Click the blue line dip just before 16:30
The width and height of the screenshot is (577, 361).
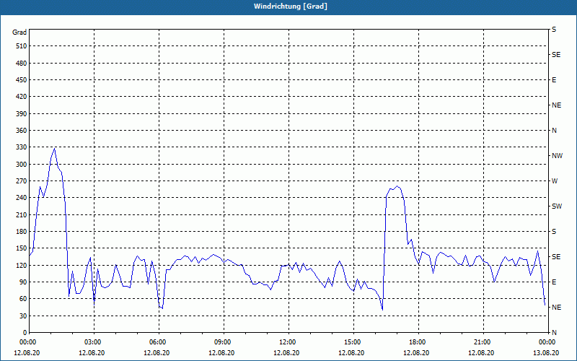click(382, 310)
